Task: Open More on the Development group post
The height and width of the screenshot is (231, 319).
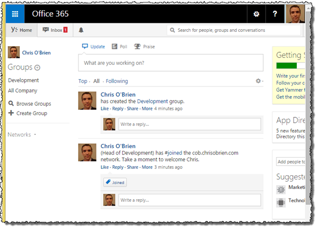Action: tap(147, 109)
